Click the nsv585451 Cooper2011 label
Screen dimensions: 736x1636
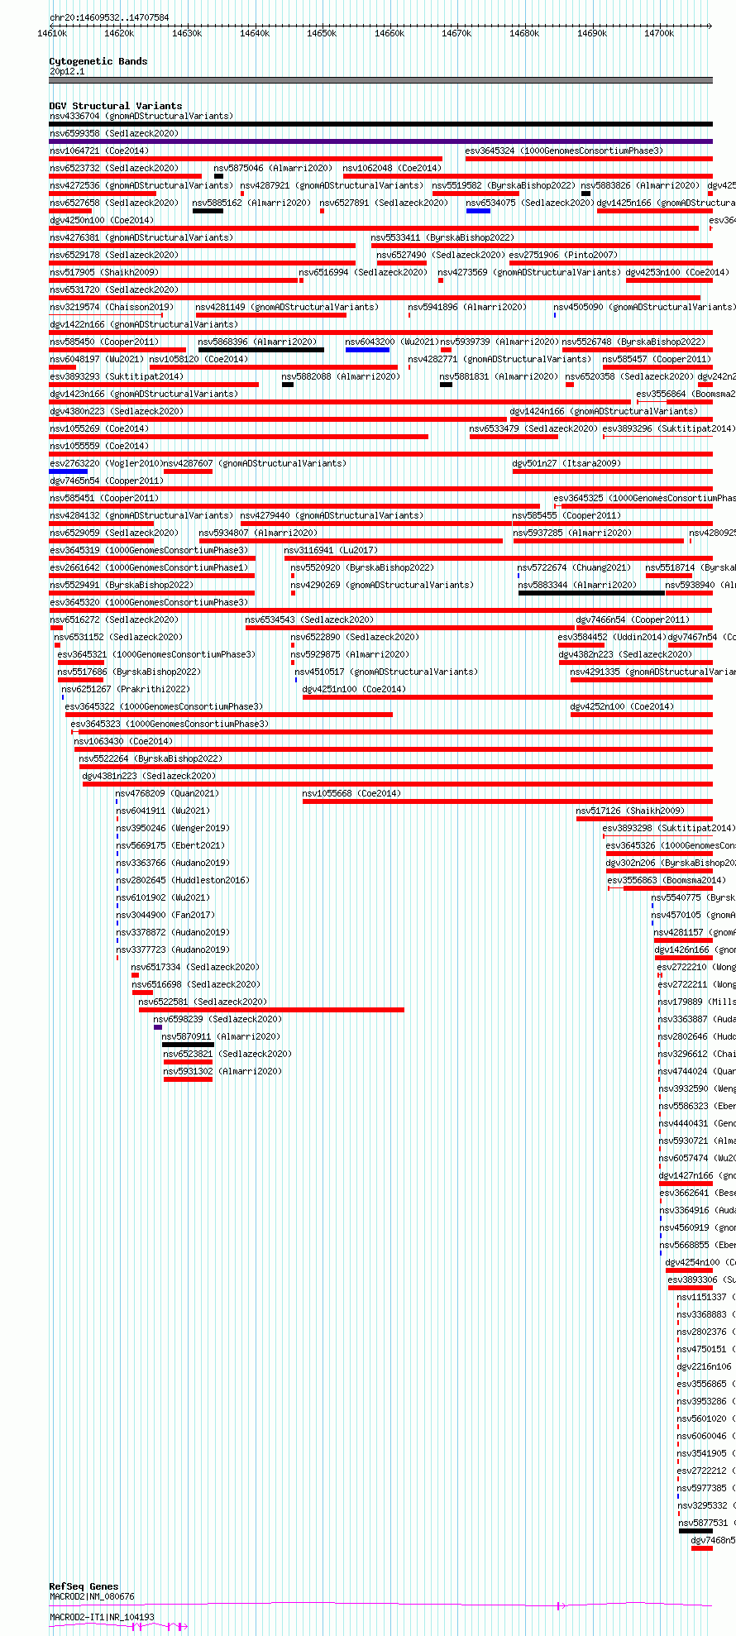click(104, 498)
